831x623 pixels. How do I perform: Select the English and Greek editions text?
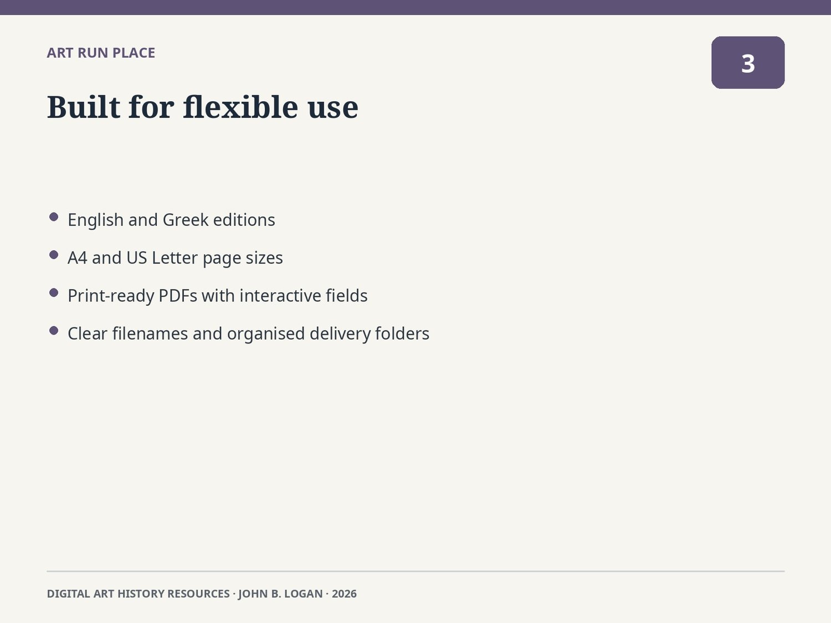(x=171, y=220)
